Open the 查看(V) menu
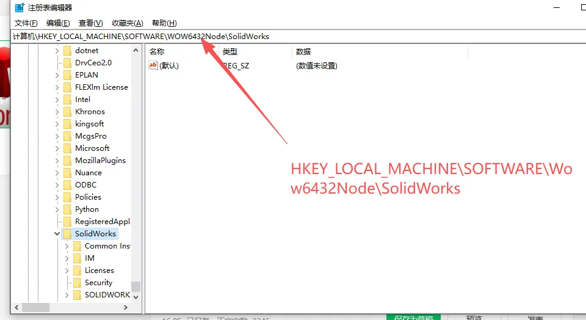 pyautogui.click(x=90, y=23)
